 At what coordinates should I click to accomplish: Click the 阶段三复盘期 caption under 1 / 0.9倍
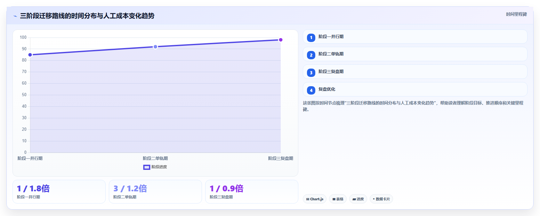point(221,197)
